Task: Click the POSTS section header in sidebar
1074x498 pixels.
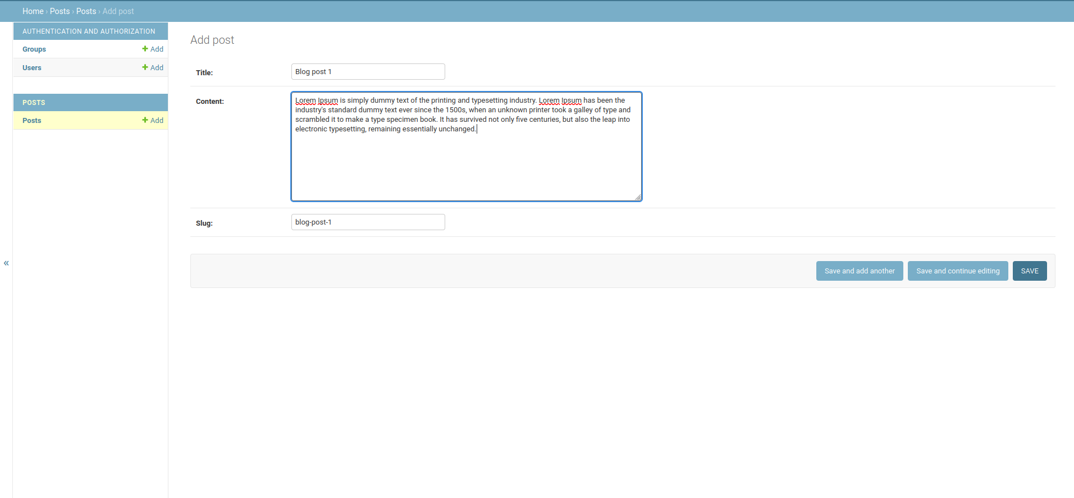Action: 34,103
